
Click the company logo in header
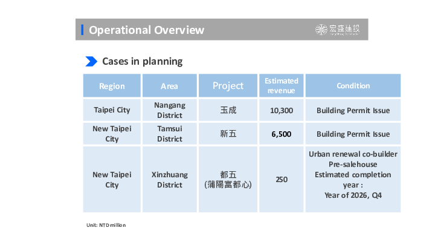[x=338, y=30]
